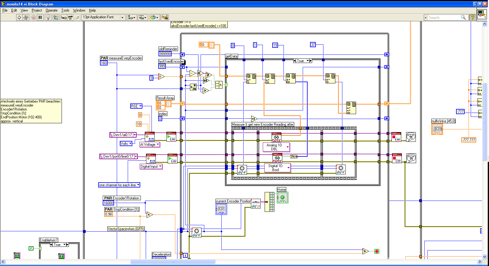Open the 13pt Application Font dropdown
Viewport: 489px width, 266px height.
coord(103,17)
